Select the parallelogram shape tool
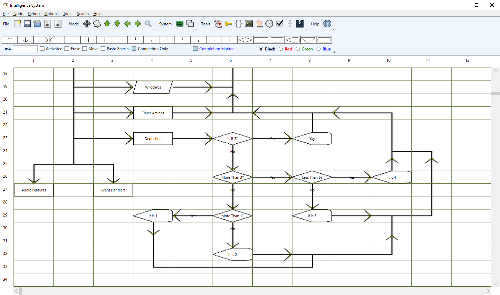 click(x=324, y=40)
